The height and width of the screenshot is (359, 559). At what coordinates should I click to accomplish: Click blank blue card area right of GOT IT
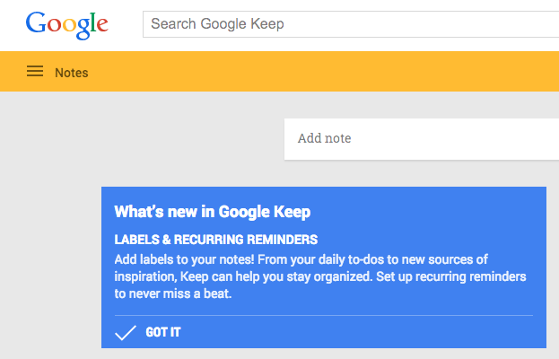coord(377,333)
